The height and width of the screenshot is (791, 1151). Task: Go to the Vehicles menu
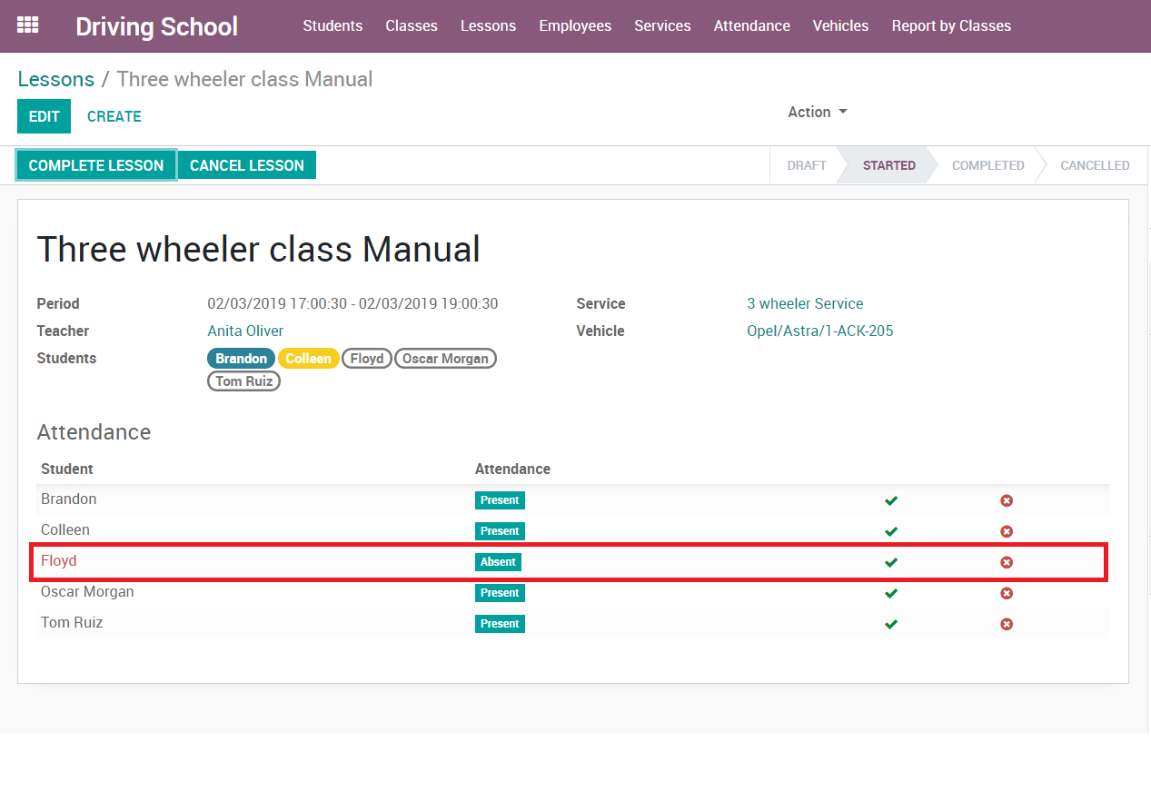840,25
